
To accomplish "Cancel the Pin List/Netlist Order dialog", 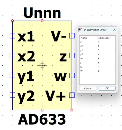I will pyautogui.click(x=88, y=88).
